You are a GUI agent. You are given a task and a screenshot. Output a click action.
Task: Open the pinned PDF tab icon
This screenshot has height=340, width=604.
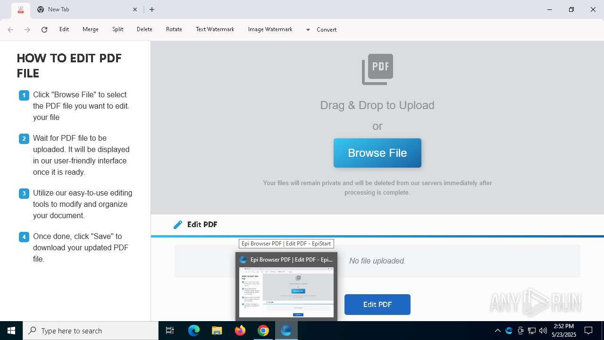coord(20,9)
